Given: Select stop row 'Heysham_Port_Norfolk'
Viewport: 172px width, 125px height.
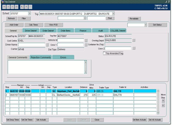Looking at the screenshot, I should point(81,91).
